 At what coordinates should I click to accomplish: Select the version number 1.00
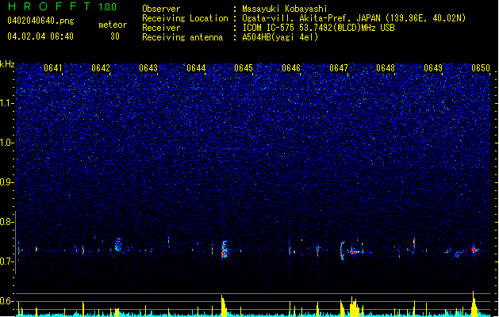click(108, 7)
